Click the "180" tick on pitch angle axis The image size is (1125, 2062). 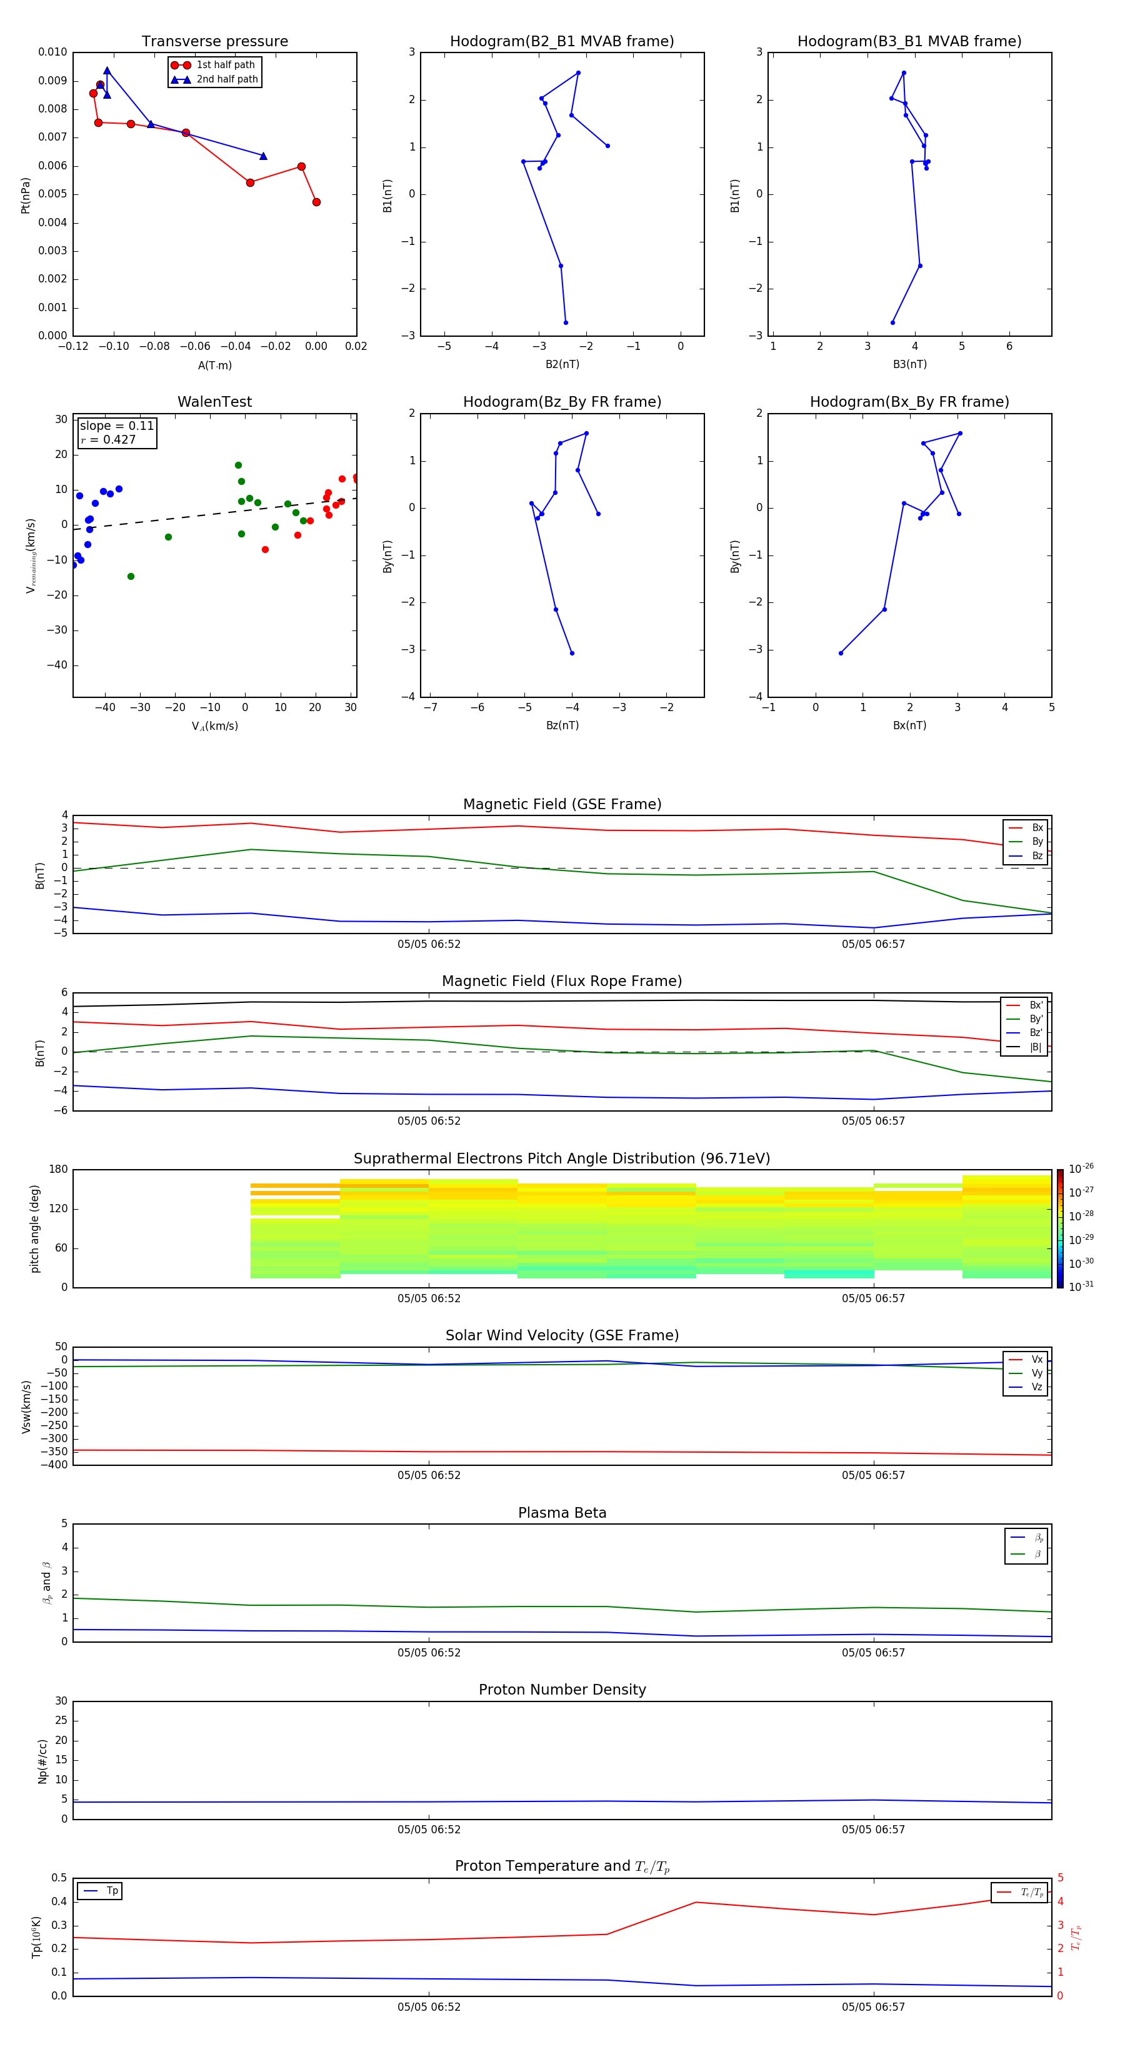click(59, 1170)
